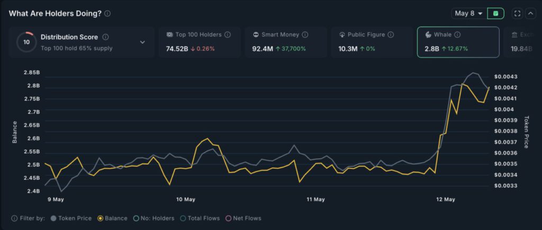Select the Smart Money tab
Viewport: 542px width, 230px height.
coord(285,42)
